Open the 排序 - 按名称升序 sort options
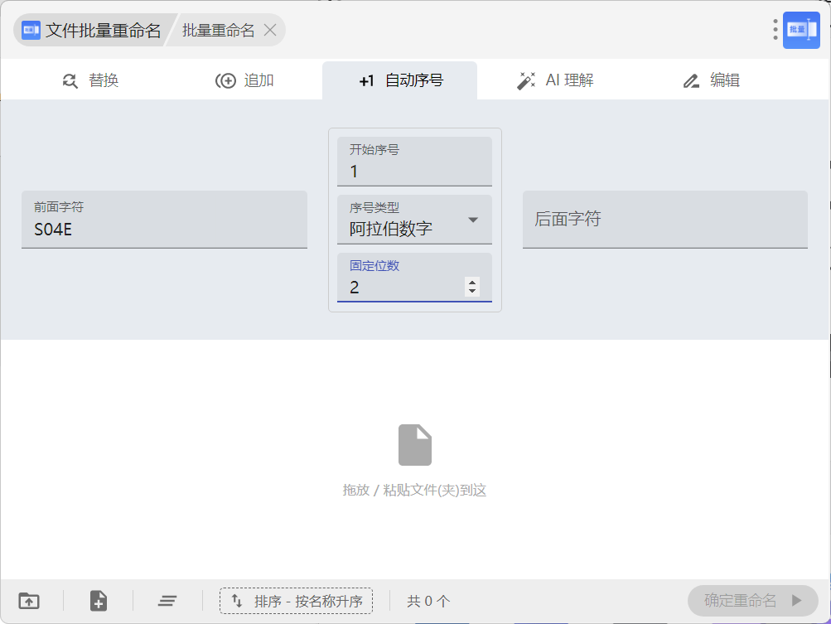 [x=296, y=601]
